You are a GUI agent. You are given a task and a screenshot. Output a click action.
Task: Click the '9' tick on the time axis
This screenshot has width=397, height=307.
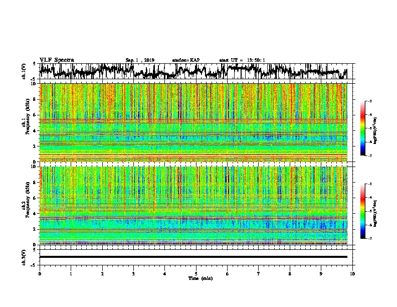tap(321, 274)
